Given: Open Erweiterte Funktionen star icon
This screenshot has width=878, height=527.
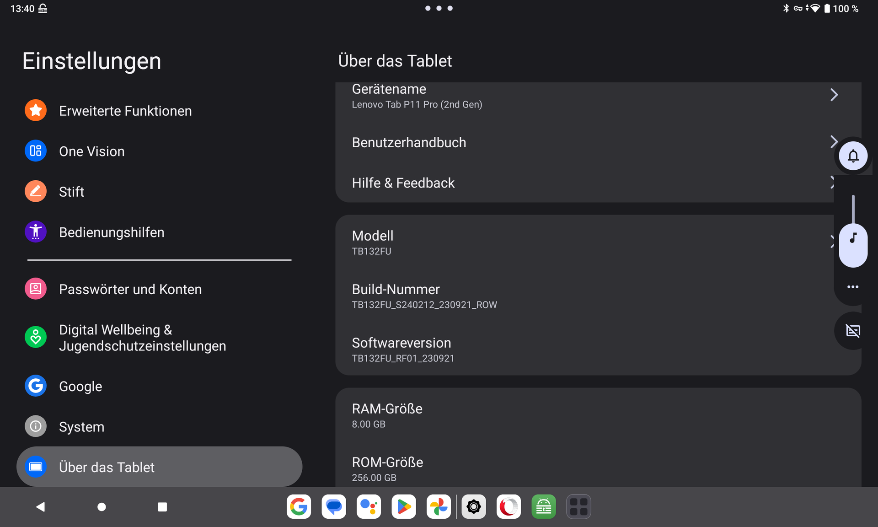Looking at the screenshot, I should click(36, 110).
